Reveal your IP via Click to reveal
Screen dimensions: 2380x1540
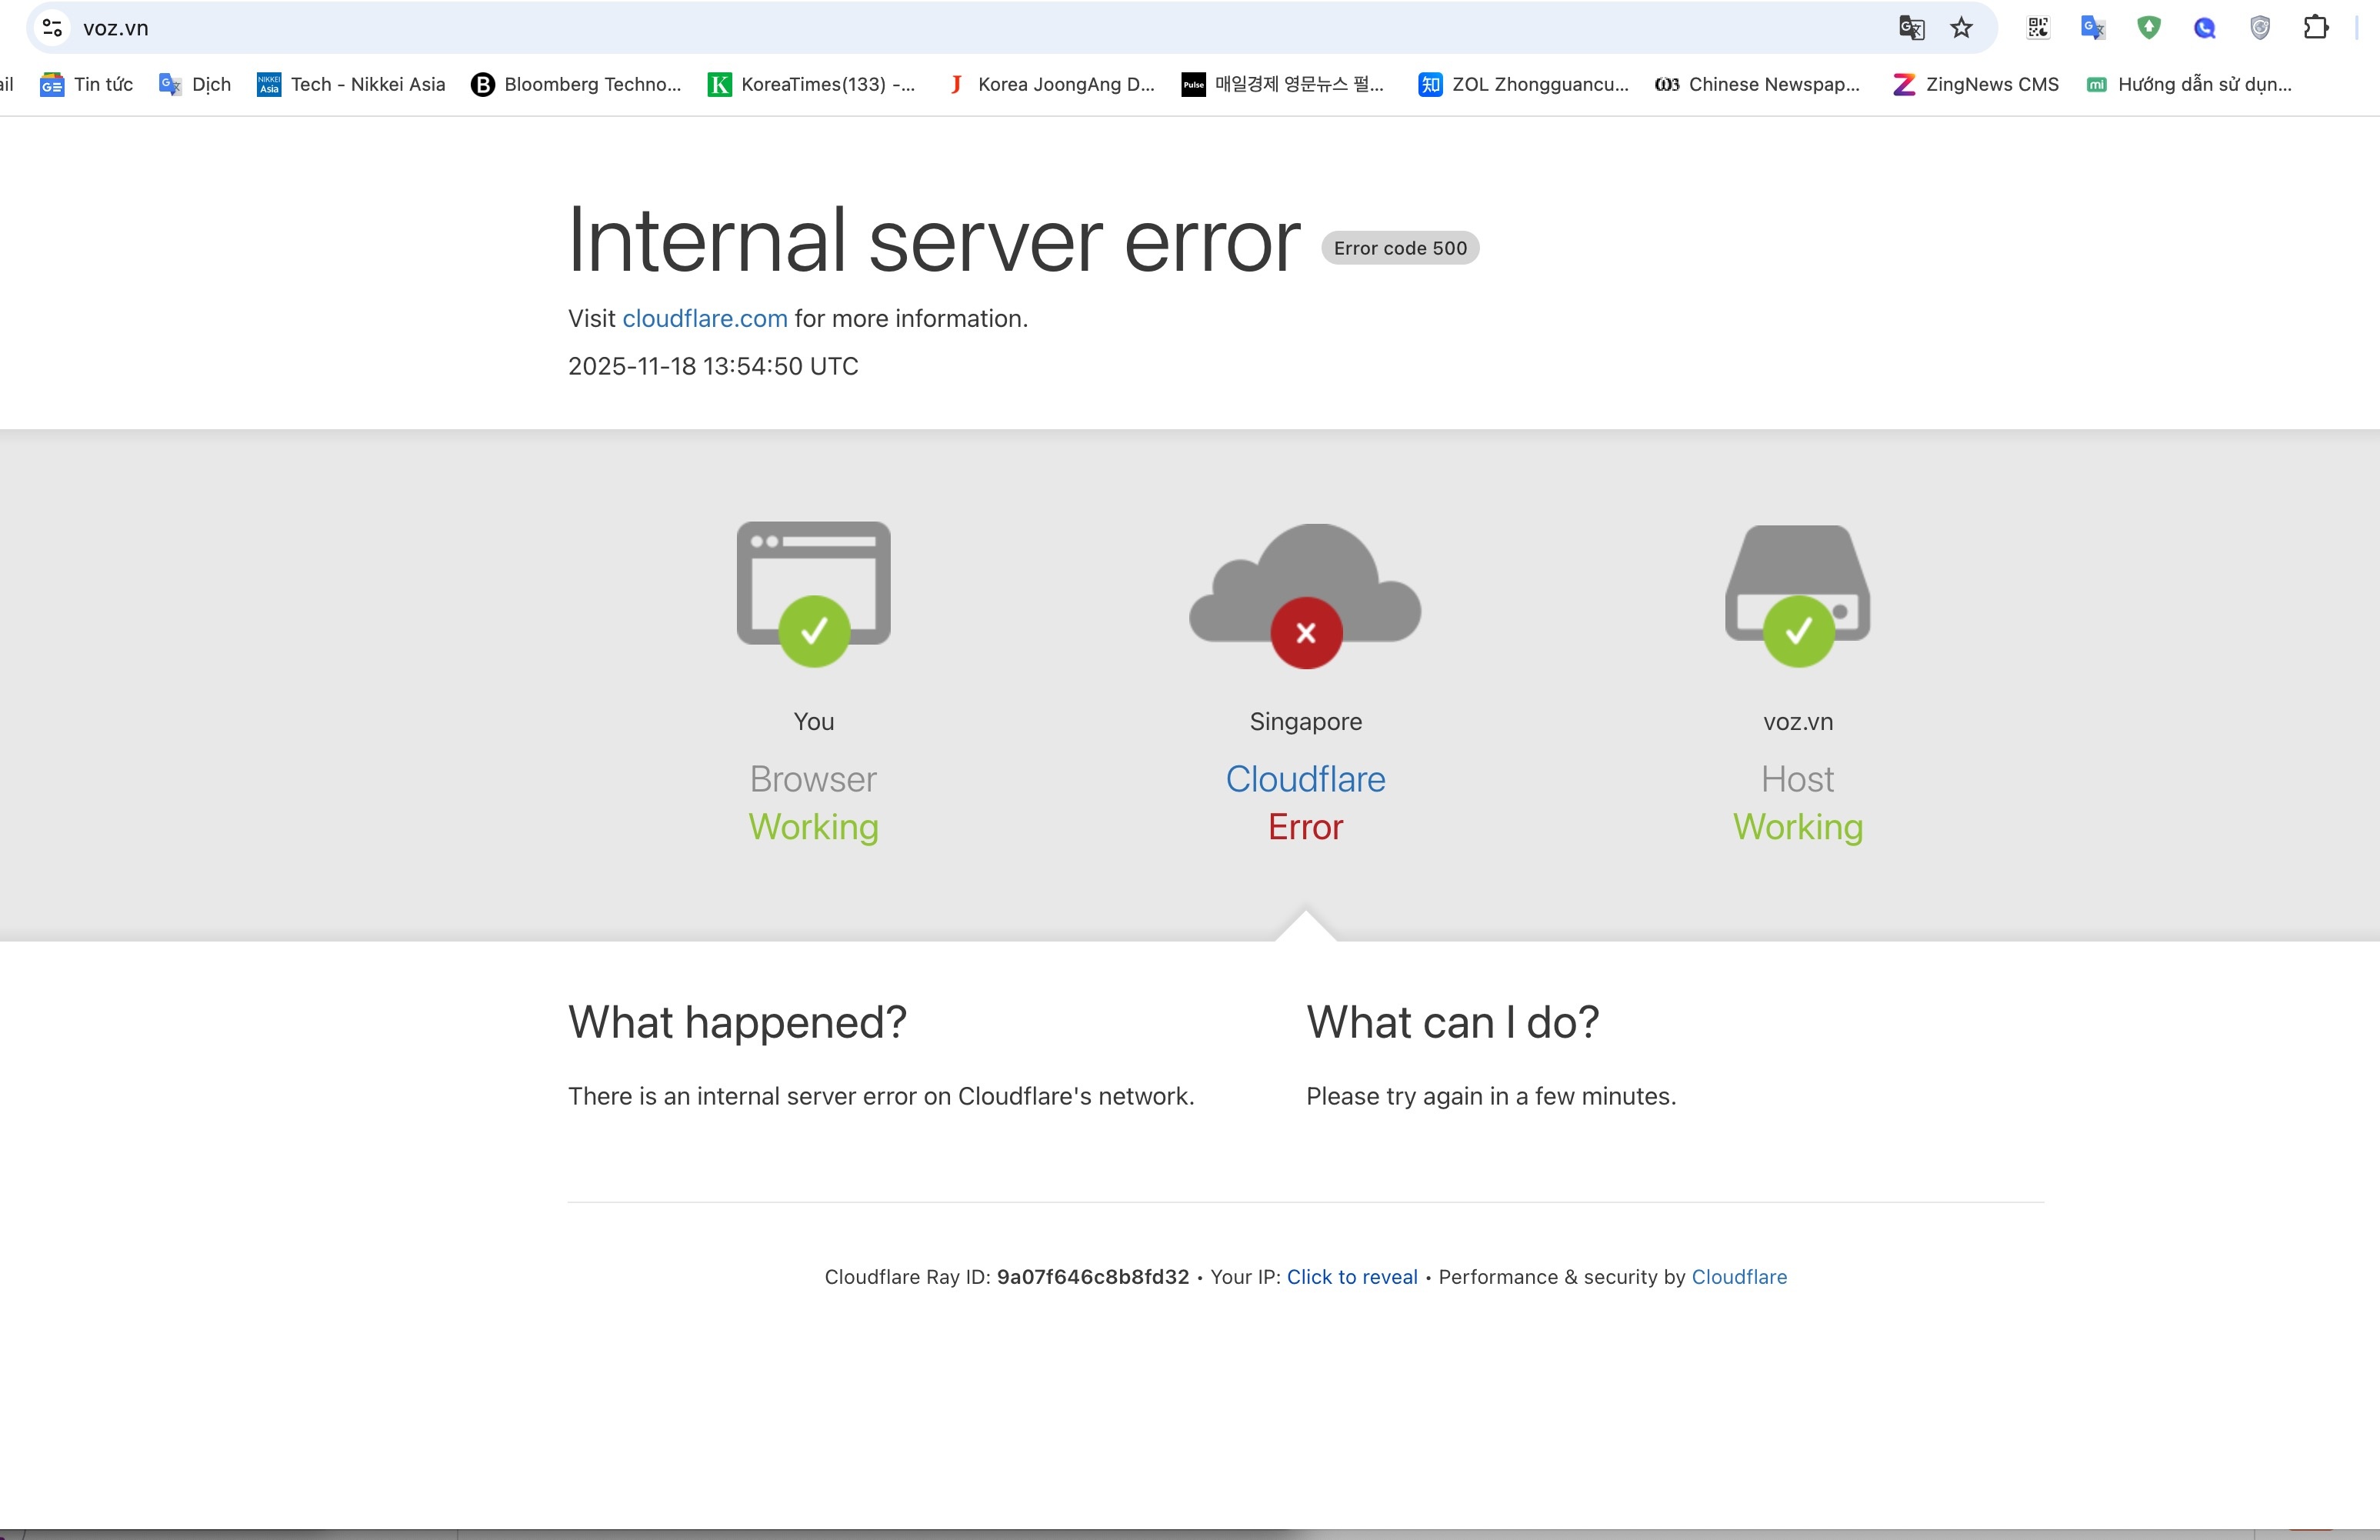1351,1277
